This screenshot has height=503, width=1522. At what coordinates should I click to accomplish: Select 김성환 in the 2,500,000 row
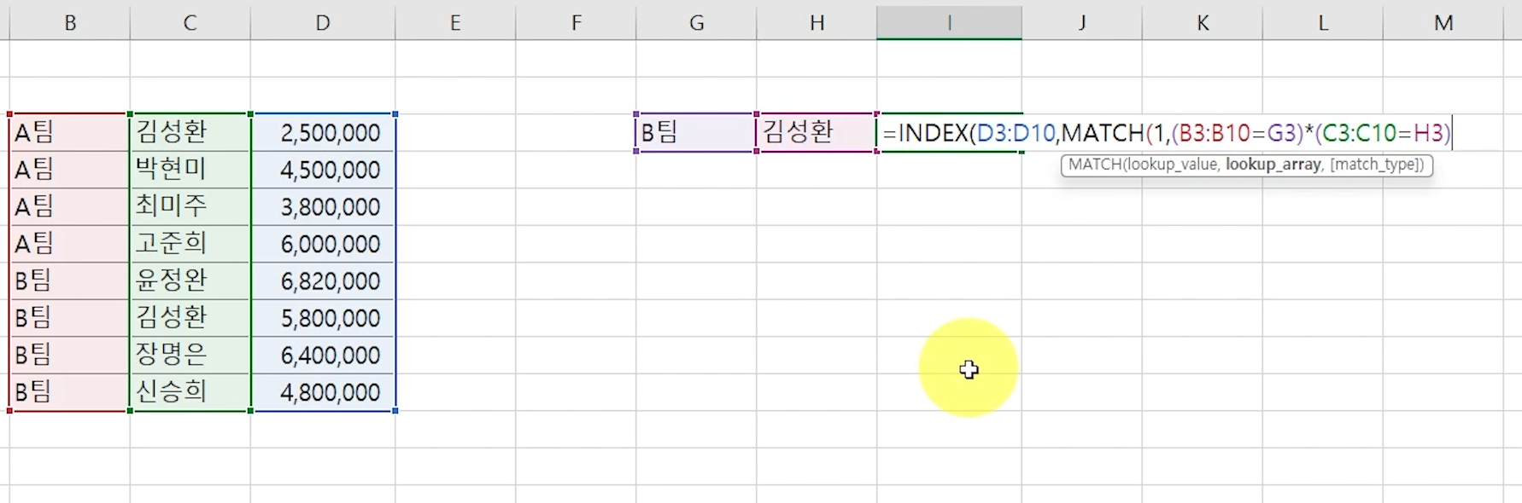click(190, 132)
